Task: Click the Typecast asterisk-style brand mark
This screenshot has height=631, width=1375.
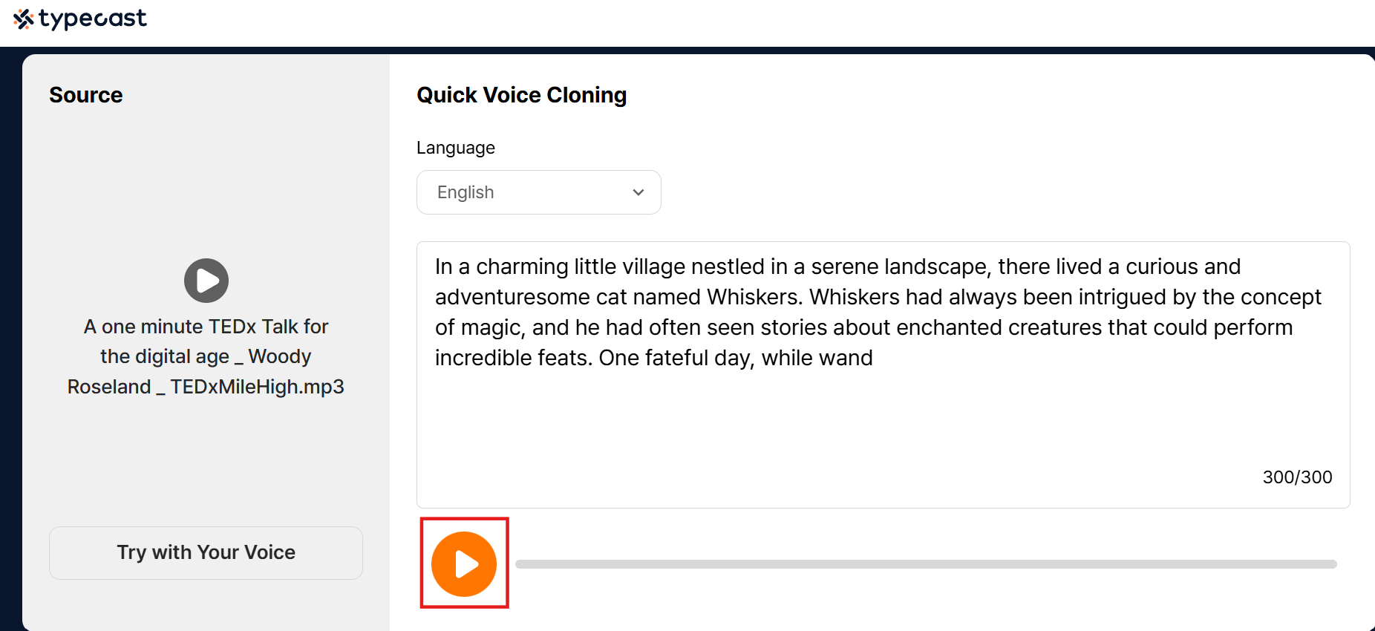Action: click(25, 18)
